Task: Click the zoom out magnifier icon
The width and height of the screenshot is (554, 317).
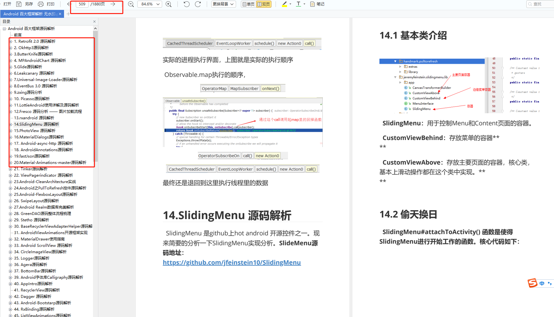Action: 131,4
